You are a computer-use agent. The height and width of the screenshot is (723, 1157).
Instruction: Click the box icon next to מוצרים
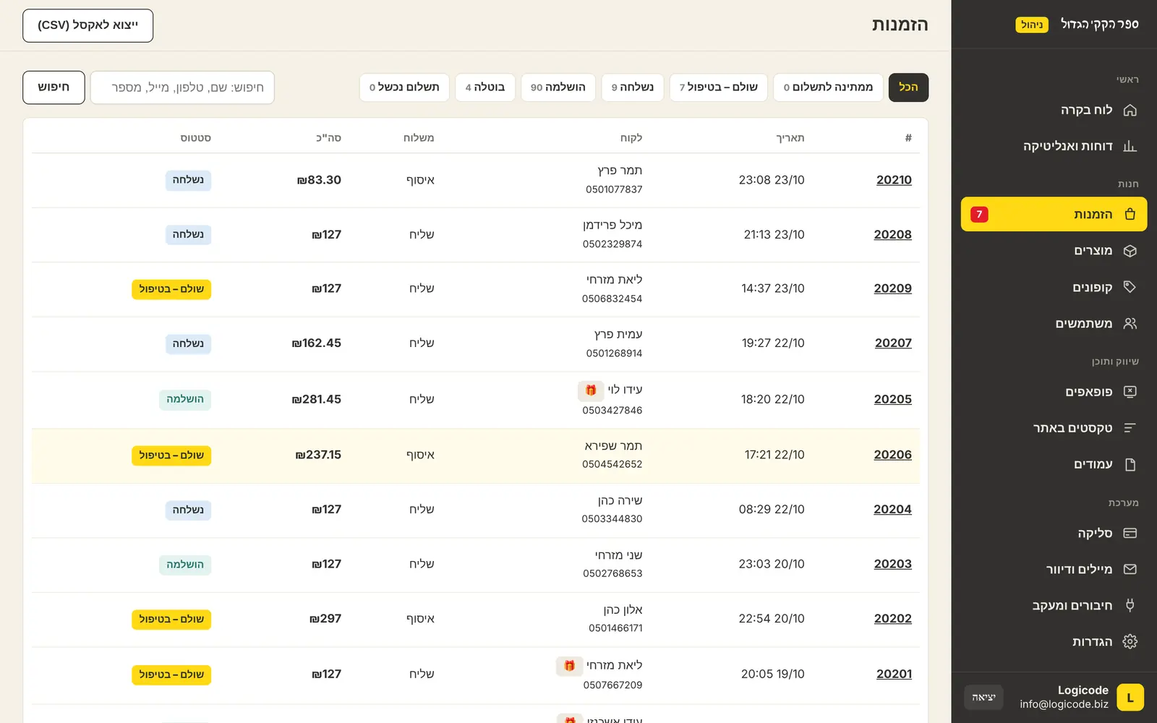point(1130,251)
